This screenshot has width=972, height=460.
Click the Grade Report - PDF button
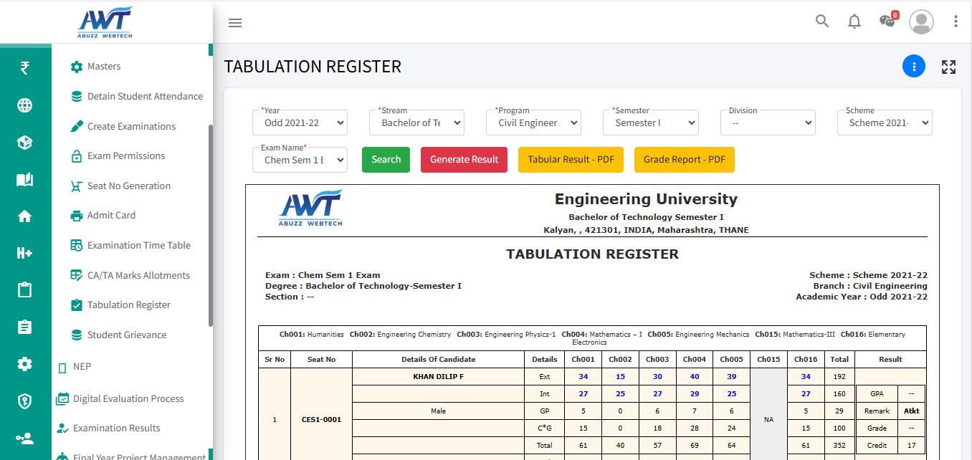click(684, 159)
